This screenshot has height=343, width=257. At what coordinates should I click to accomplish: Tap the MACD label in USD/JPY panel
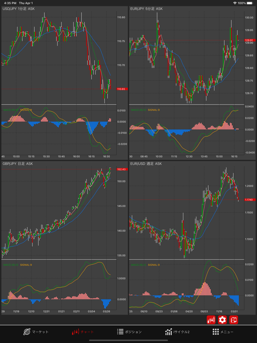[10, 110]
